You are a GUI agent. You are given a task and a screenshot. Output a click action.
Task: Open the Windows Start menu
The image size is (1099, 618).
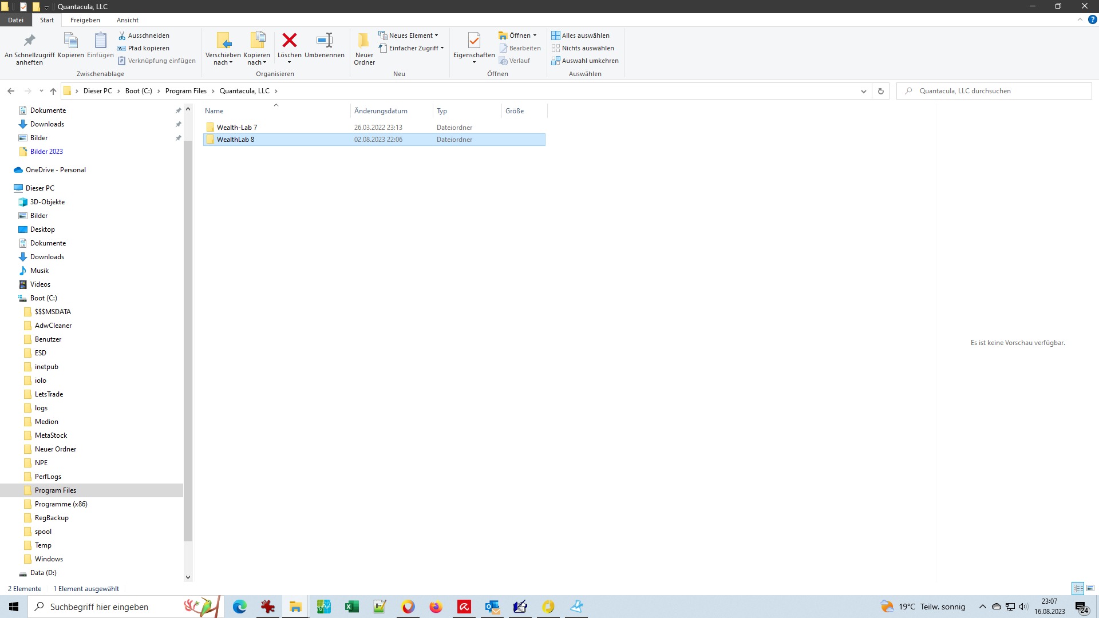click(14, 607)
